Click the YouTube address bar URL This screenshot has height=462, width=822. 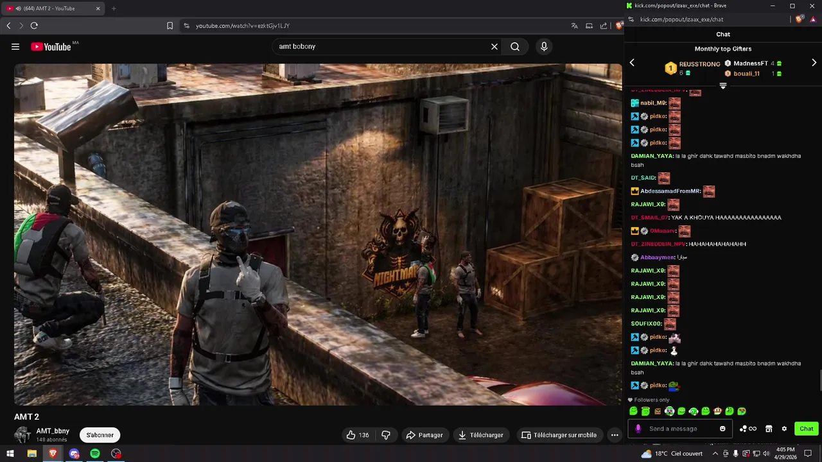coord(243,26)
